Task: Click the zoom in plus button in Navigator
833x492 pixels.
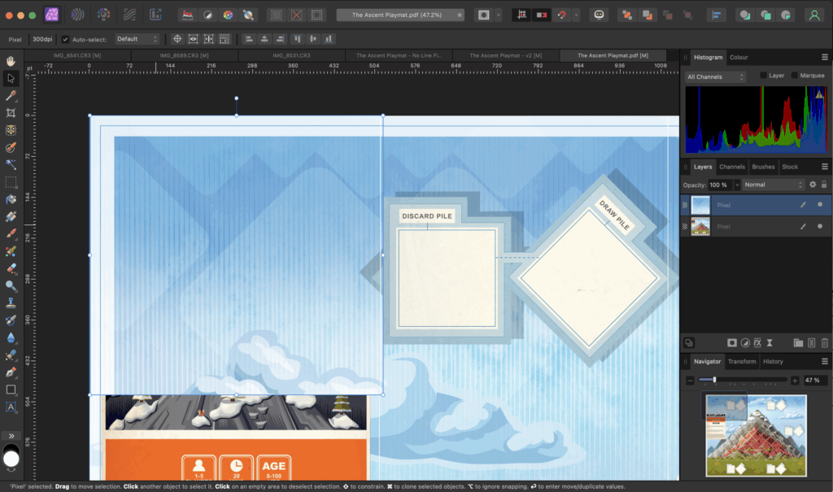Action: (795, 381)
